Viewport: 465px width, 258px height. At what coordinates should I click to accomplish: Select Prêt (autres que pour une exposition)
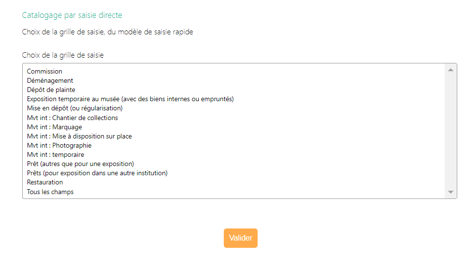tap(80, 164)
